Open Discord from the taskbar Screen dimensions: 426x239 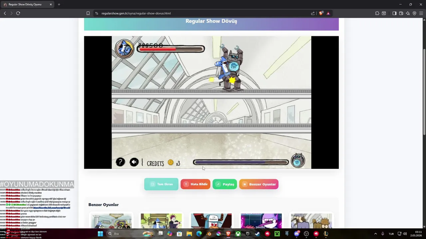[x=297, y=234]
